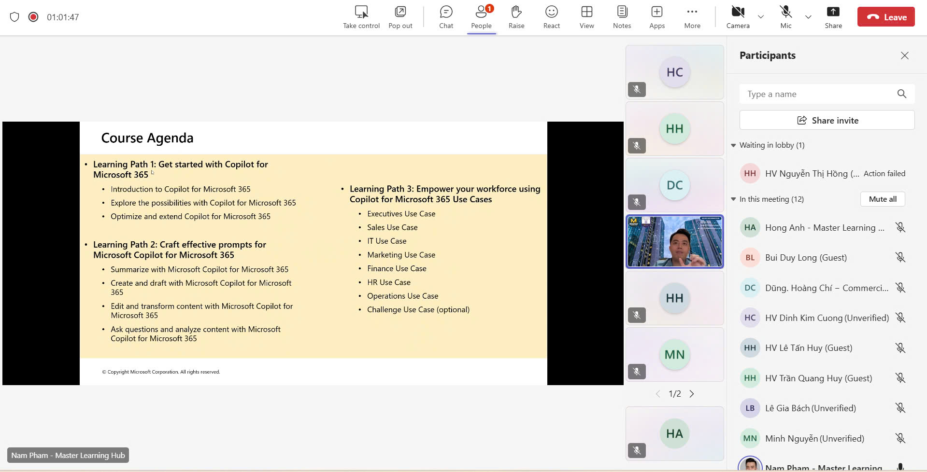Leave the meeting
Image resolution: width=927 pixels, height=472 pixels.
(886, 17)
